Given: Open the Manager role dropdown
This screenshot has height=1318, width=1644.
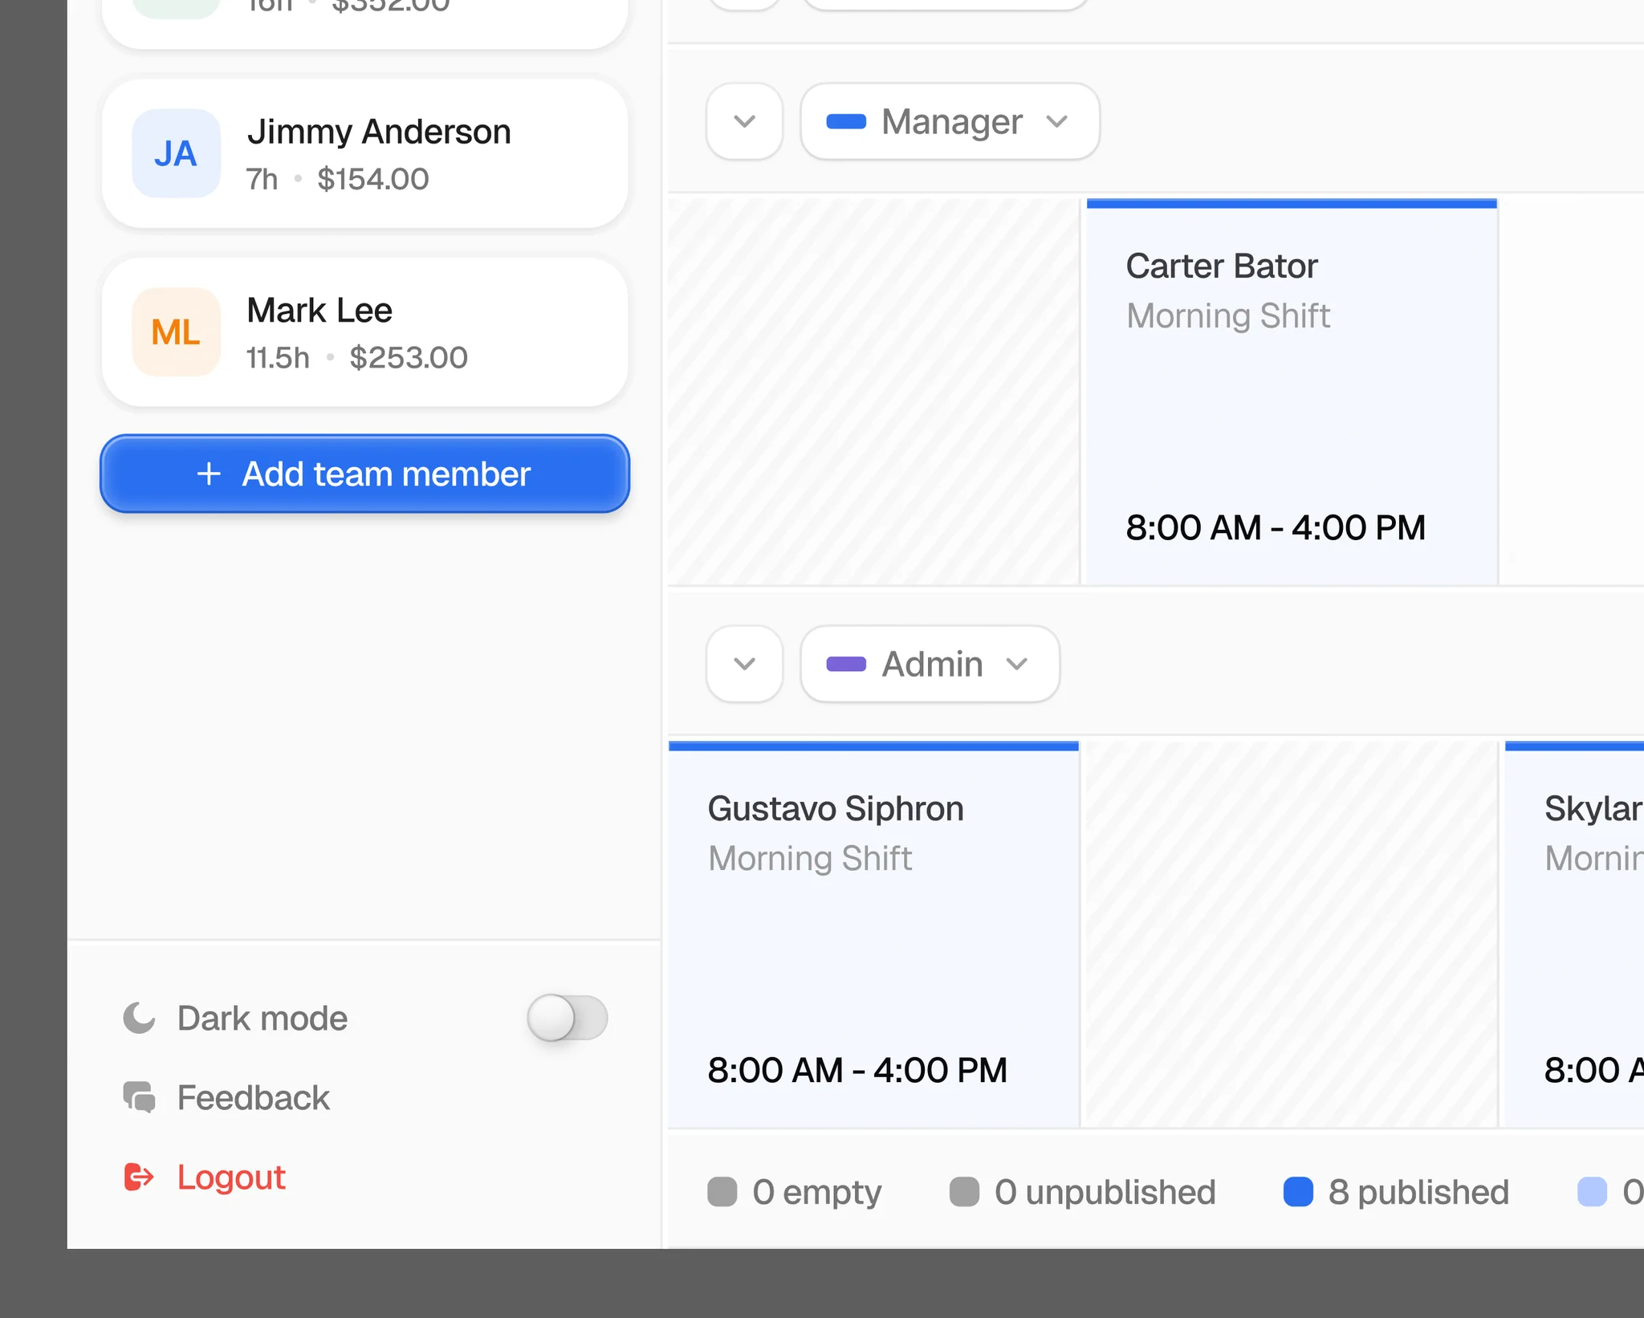Looking at the screenshot, I should tap(950, 121).
